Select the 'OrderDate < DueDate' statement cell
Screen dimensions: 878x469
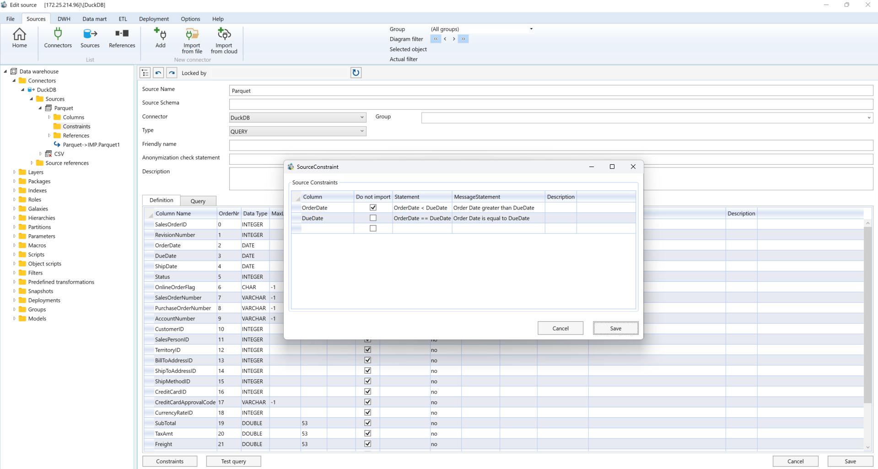[x=422, y=208]
